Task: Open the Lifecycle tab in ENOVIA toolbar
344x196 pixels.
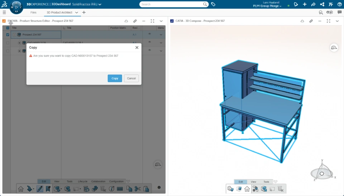Action: [83, 182]
